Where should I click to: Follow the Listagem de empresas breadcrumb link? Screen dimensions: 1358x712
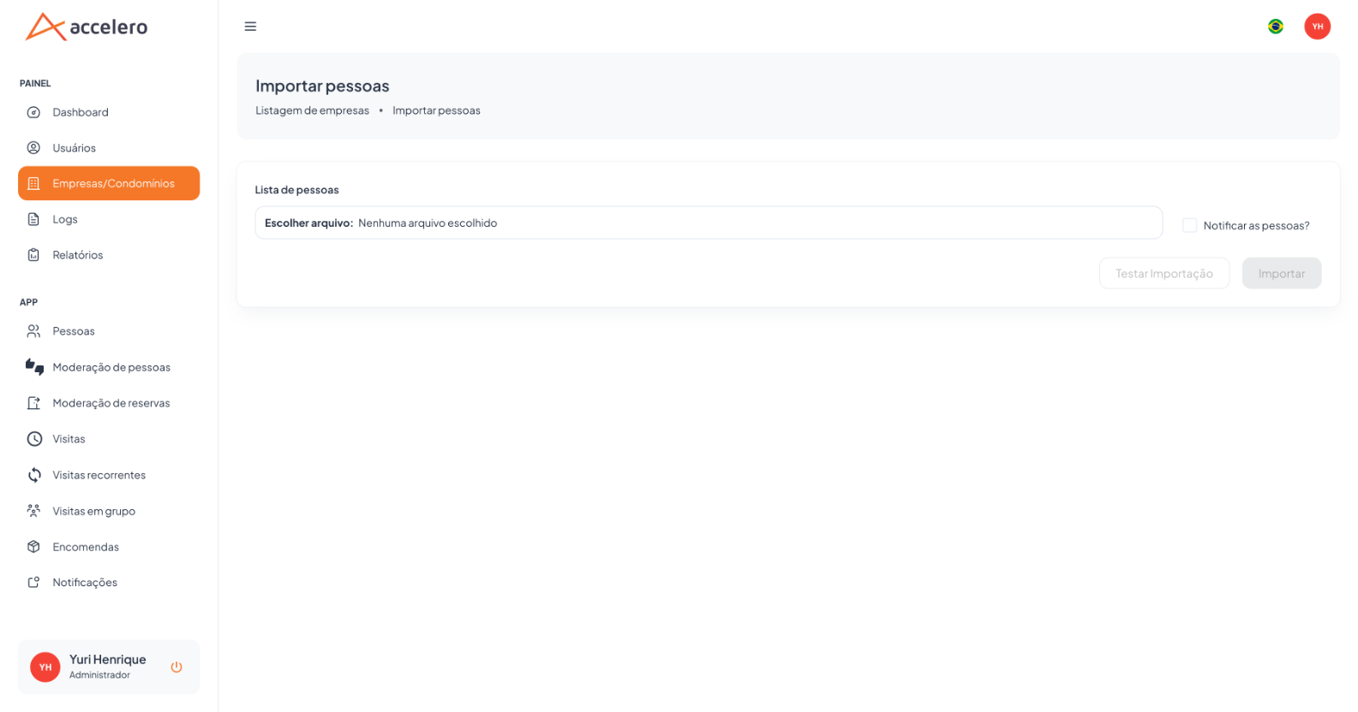312,110
